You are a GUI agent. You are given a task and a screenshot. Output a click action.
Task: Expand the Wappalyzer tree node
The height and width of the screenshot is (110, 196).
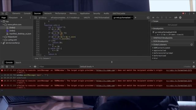coord(3,37)
